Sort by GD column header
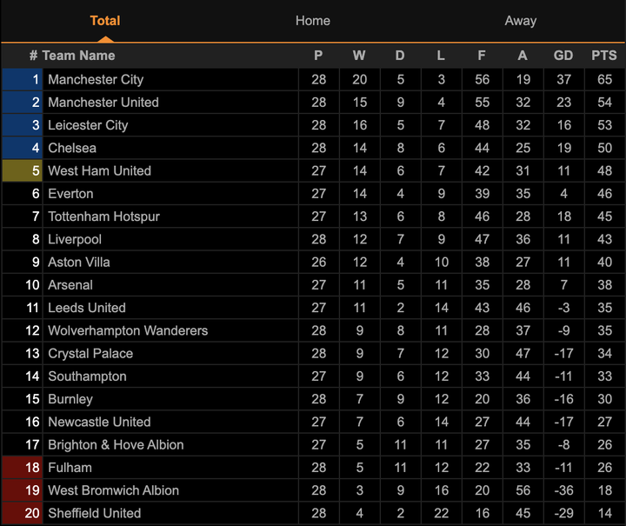The height and width of the screenshot is (526, 626). [x=563, y=56]
